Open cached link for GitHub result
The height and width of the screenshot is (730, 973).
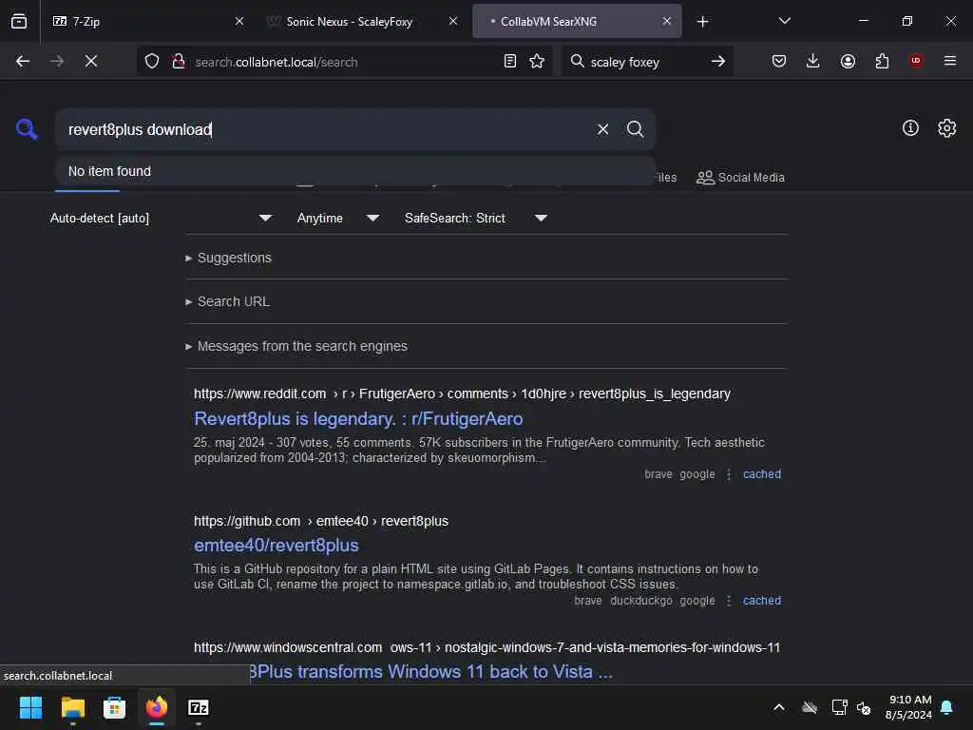click(x=762, y=601)
